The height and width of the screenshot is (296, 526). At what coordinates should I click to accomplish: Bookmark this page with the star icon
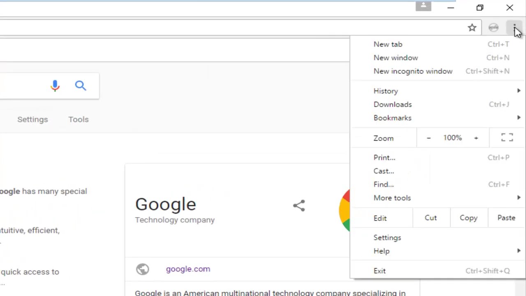coord(472,28)
